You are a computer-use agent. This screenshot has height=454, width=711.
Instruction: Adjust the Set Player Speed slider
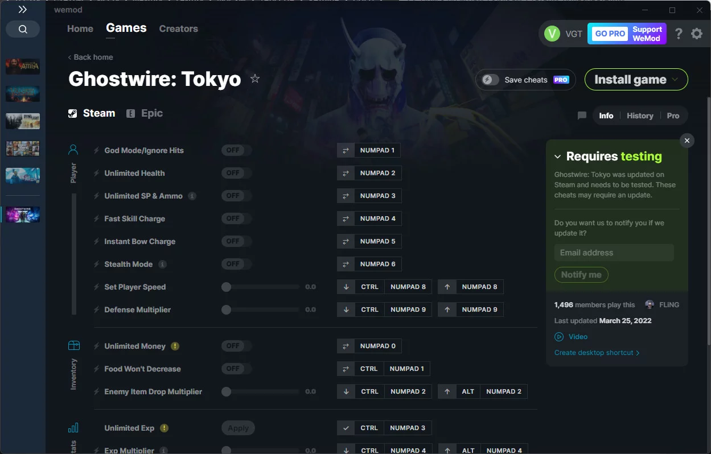click(261, 287)
